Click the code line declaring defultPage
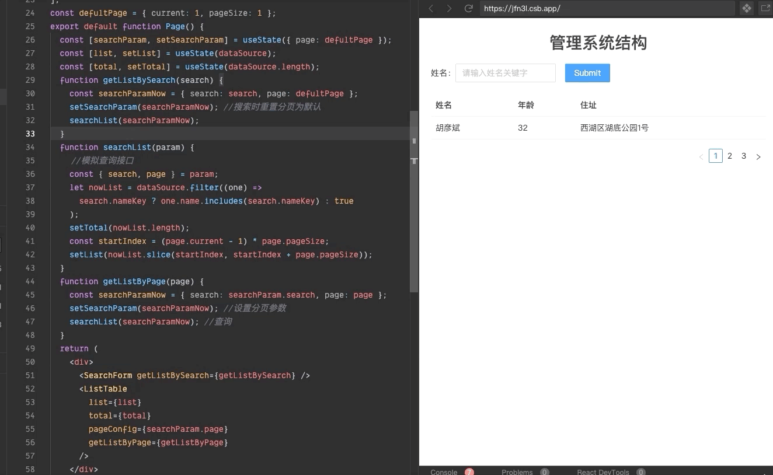Viewport: 773px width, 475px height. click(163, 13)
